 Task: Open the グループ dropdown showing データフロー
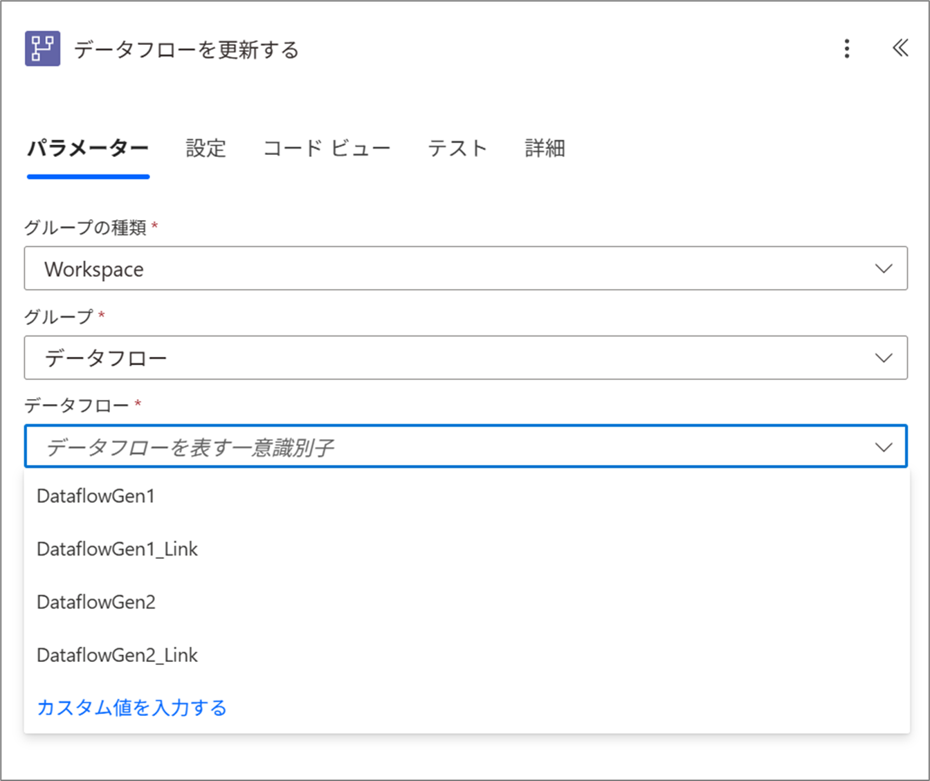(466, 358)
